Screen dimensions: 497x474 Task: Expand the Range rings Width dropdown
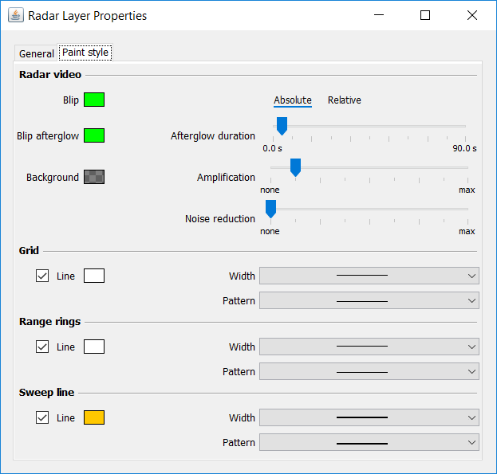coord(369,347)
